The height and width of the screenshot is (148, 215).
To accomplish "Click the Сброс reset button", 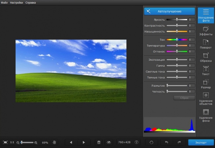I will 184,98.
